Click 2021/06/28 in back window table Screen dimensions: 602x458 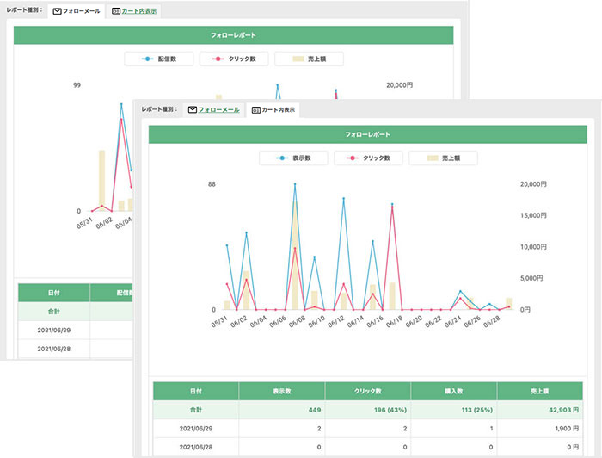click(x=53, y=349)
